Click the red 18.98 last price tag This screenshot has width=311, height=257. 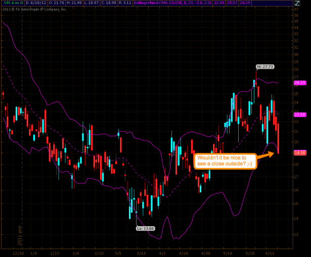pyautogui.click(x=300, y=152)
